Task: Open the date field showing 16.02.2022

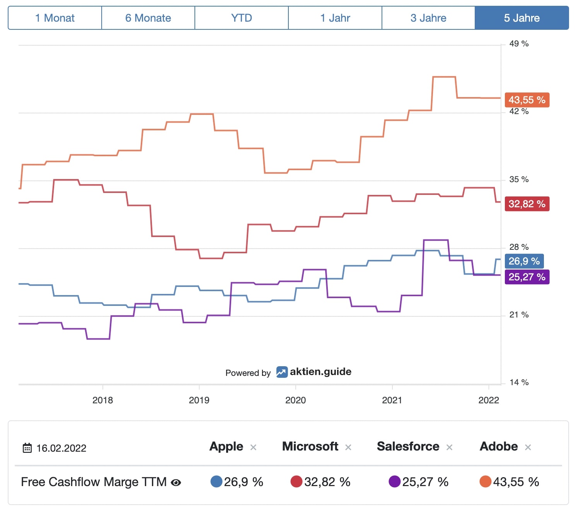Action: 61,448
